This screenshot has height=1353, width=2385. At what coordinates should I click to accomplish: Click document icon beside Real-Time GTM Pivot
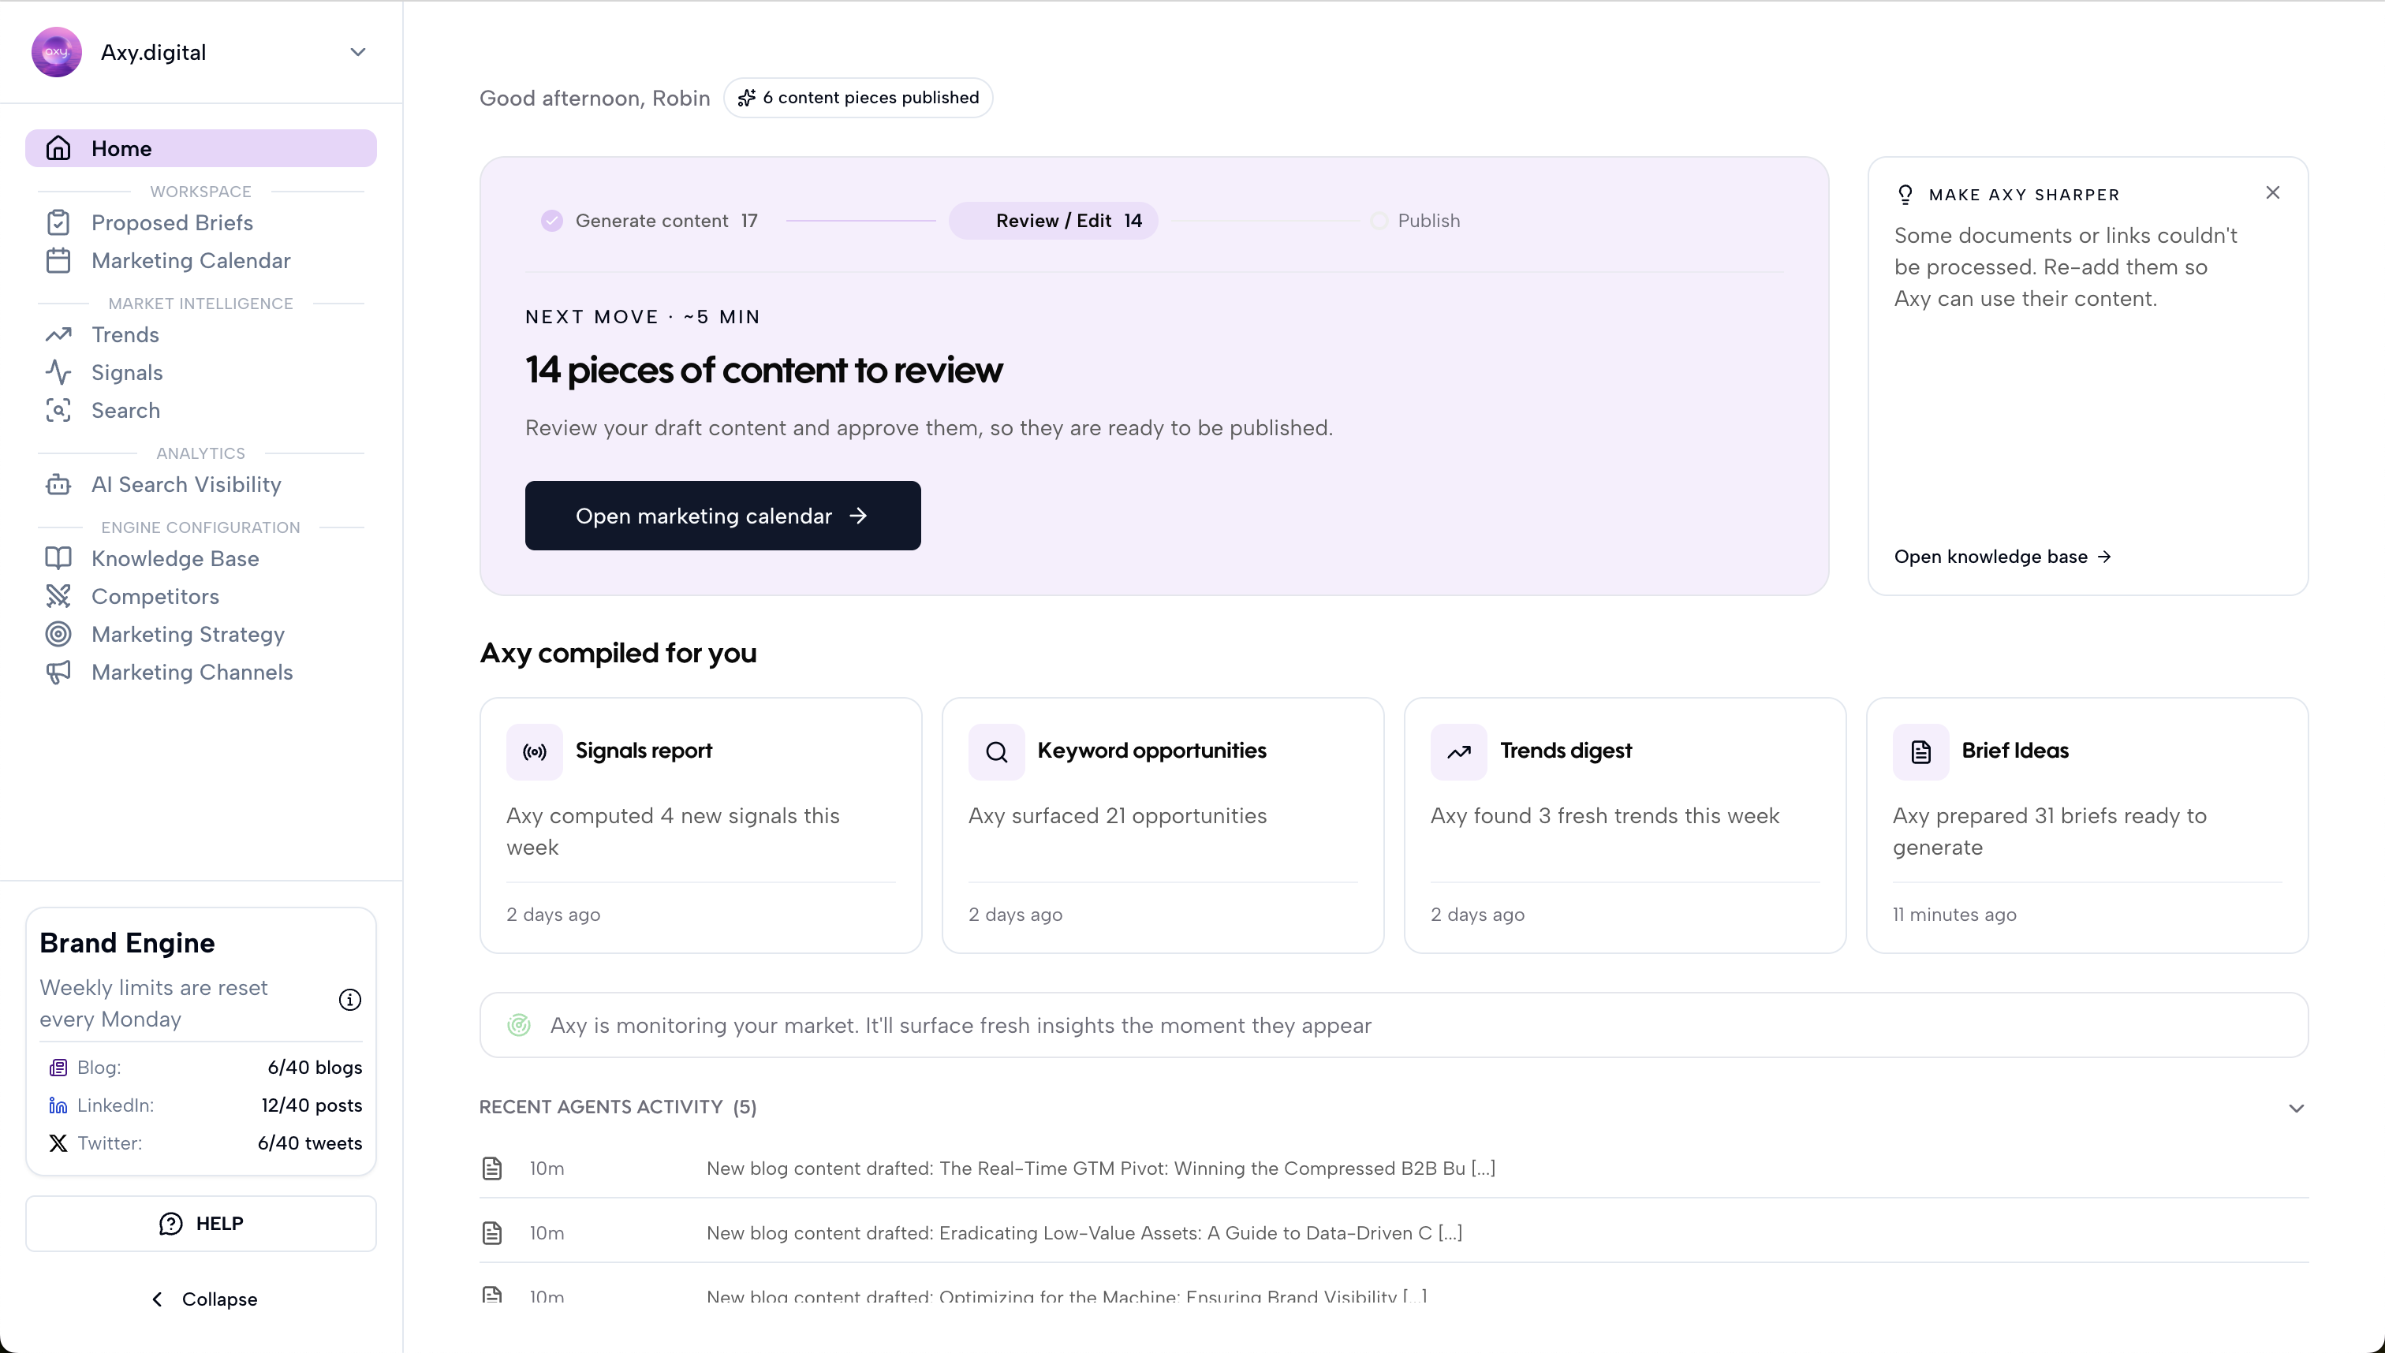(x=493, y=1168)
